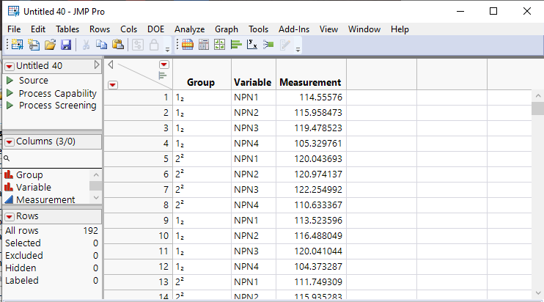Click the New Data Table toolbar icon
544x302 pixels.
click(x=16, y=45)
